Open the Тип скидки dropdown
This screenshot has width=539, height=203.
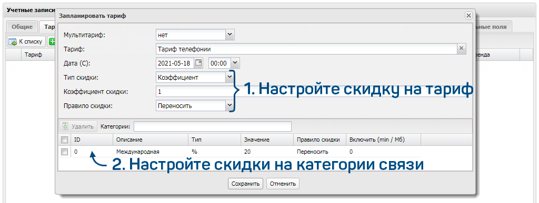coord(229,77)
